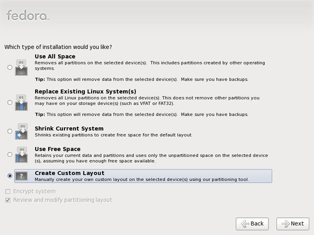This screenshot has width=314, height=235.
Task: Enable the Encrypt system checkbox
Action: (x=8, y=192)
